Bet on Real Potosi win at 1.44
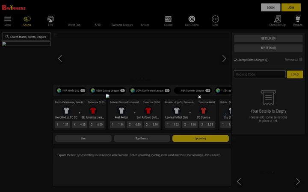The height and width of the screenshot is (192, 308). point(118,125)
